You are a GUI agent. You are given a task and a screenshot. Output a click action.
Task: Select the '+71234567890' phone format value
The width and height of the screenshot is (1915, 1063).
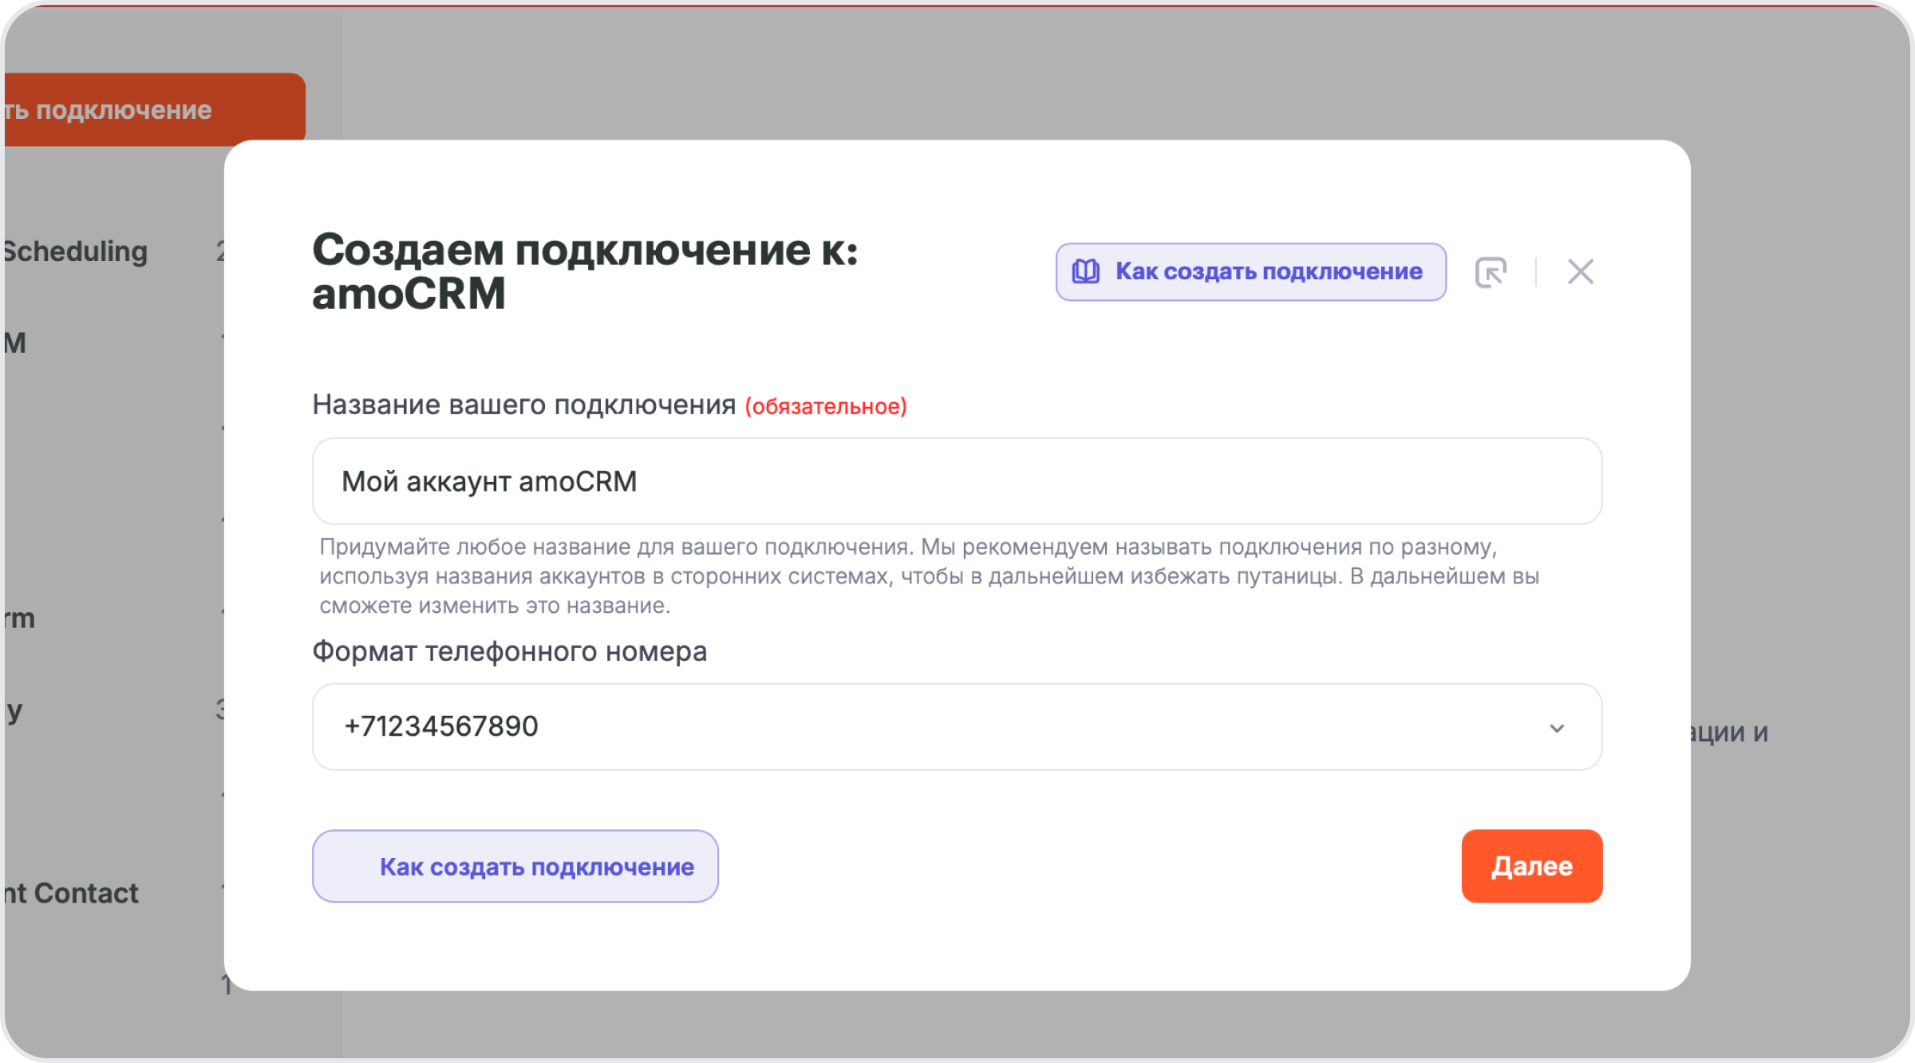(x=441, y=726)
